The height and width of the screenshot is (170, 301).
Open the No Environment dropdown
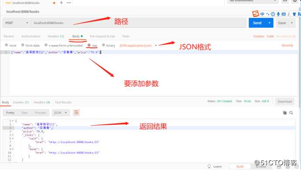coord(253,1)
